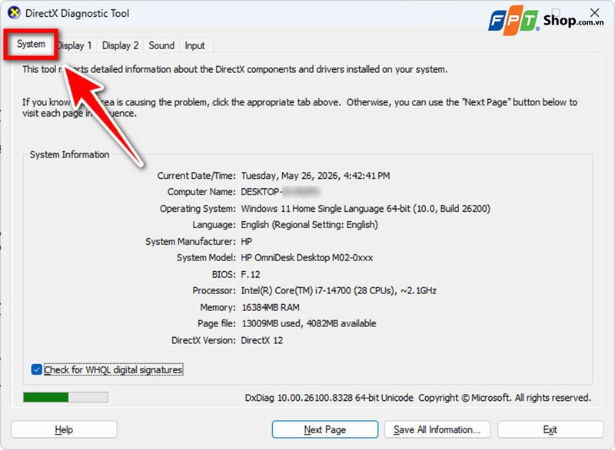Click the 16384MB RAM memory value
Screen dimensions: 615x450
coord(271,307)
